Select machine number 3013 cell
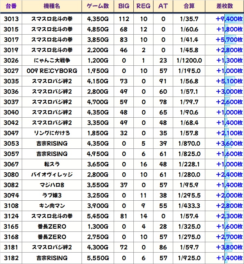Screen dimensions: 244x264 11,19
